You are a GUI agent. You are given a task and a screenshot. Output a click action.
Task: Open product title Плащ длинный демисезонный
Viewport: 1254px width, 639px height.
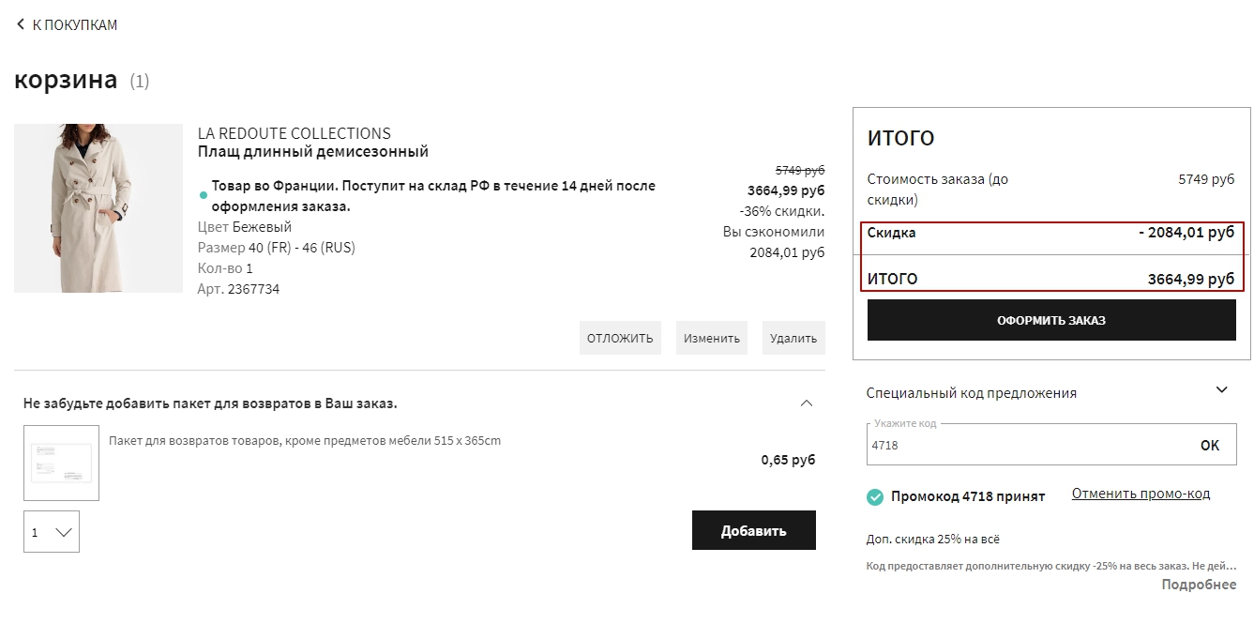[312, 152]
